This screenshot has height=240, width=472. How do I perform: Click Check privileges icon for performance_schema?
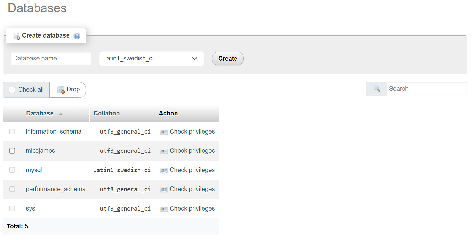(164, 189)
